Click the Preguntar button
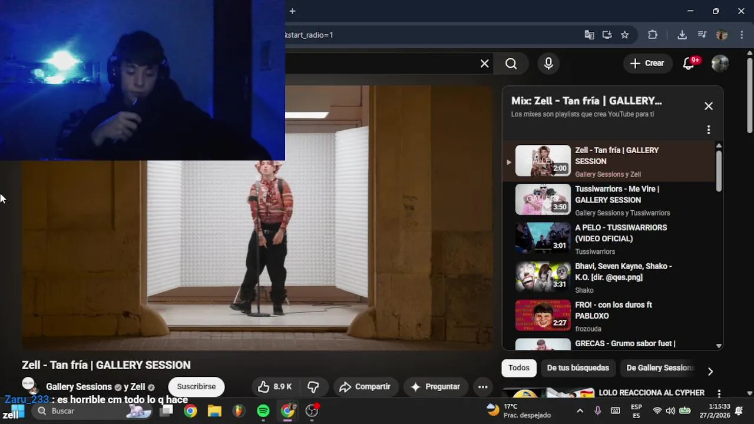 436,387
